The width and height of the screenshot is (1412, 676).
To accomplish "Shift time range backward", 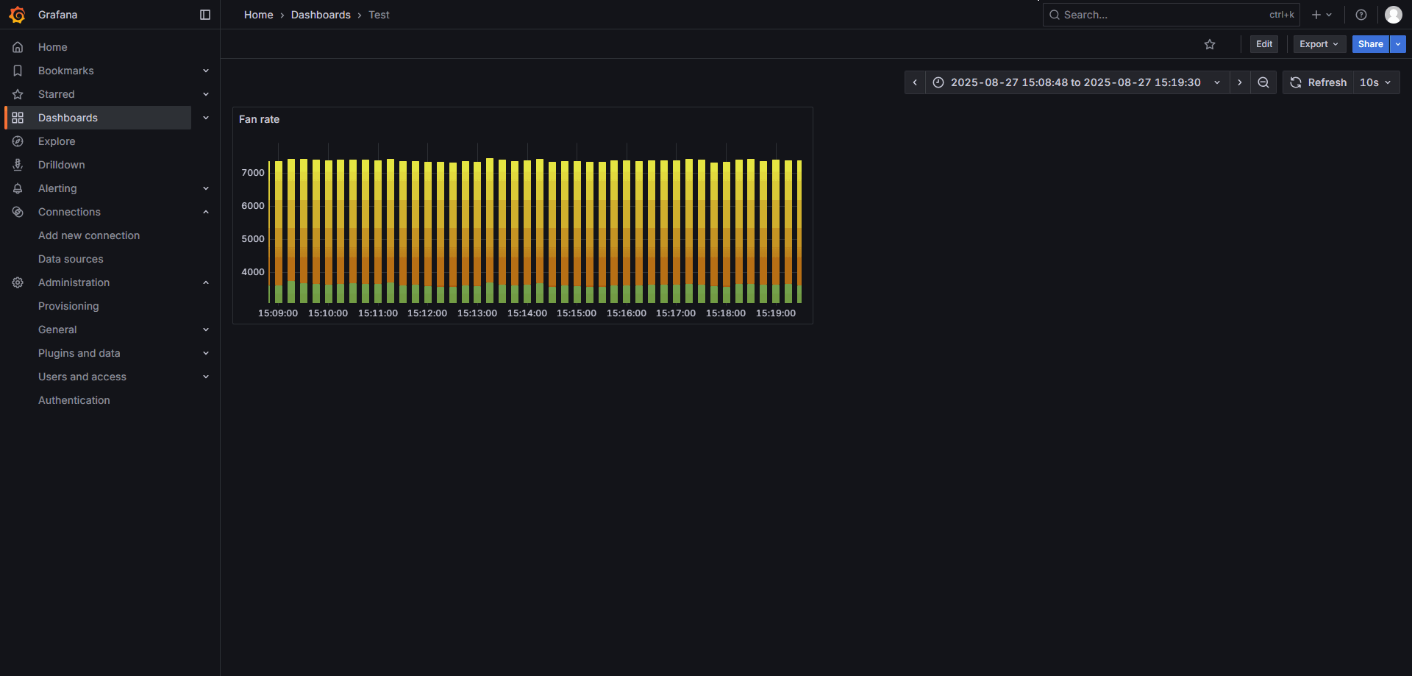I will [915, 82].
